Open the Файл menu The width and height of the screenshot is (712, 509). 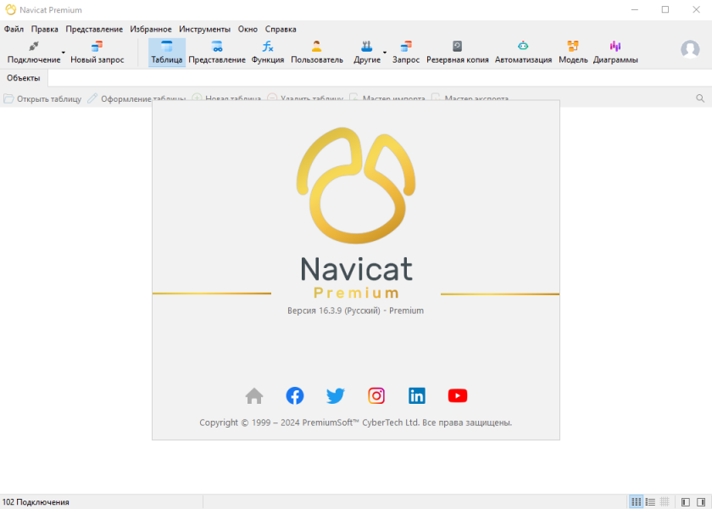coord(14,29)
